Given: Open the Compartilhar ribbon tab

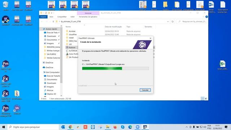Looking at the screenshot, I should (x=62, y=17).
